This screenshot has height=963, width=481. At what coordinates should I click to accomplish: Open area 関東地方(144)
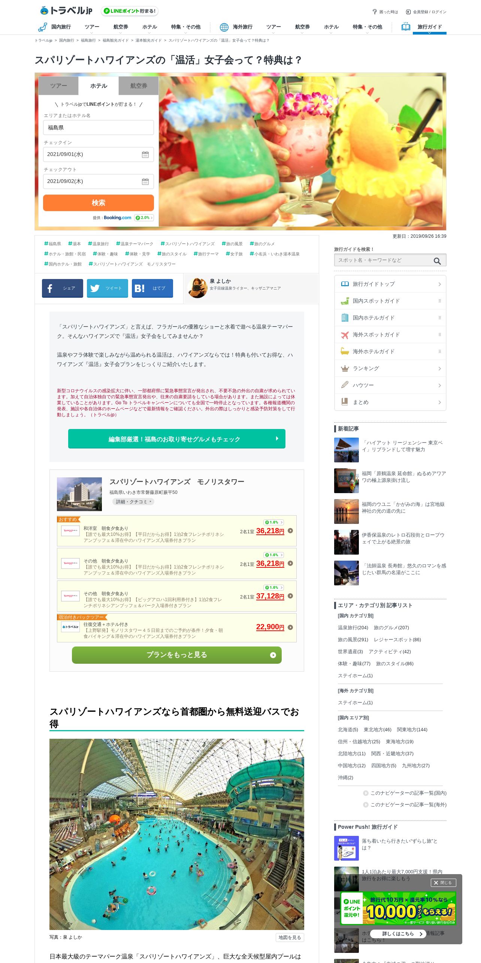point(412,730)
